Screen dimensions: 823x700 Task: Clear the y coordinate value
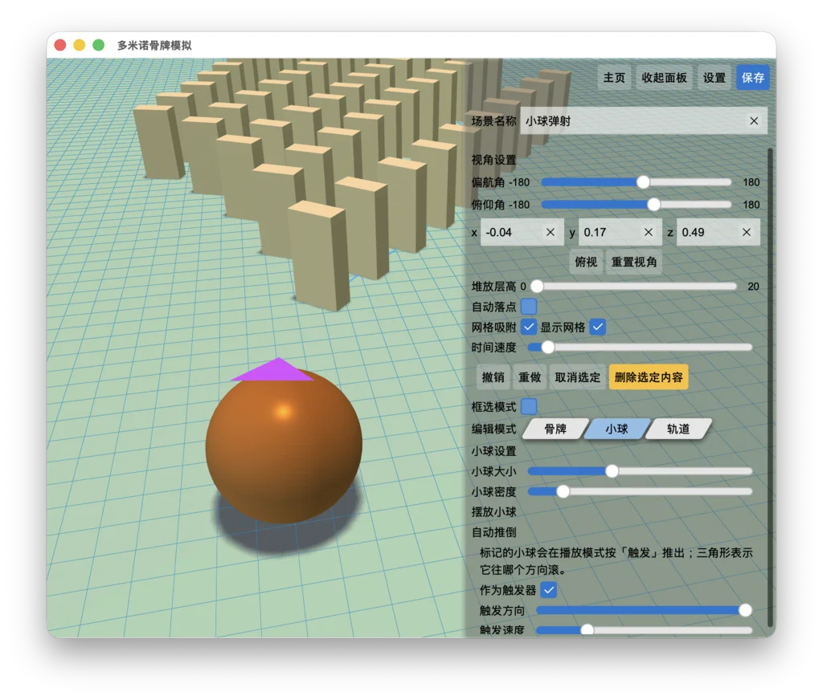[649, 232]
